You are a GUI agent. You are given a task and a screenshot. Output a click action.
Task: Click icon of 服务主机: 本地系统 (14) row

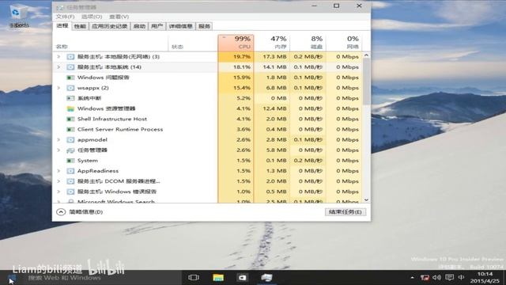click(70, 66)
